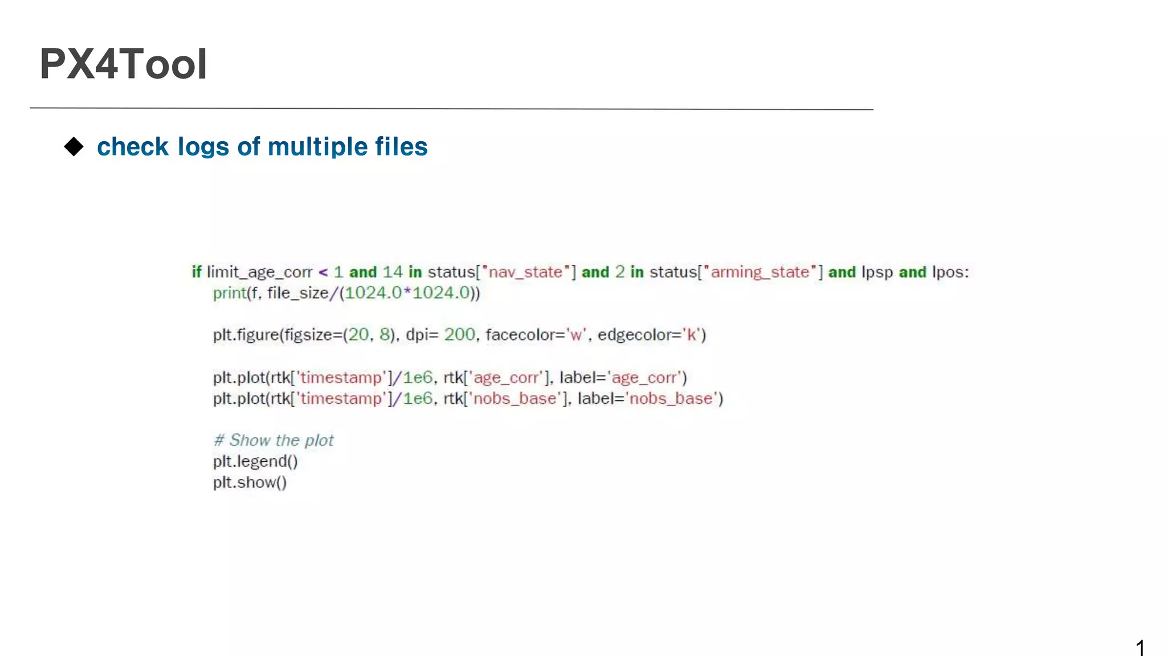Click label='age_corr' in plot line
Image resolution: width=1167 pixels, height=656 pixels.
click(x=623, y=378)
